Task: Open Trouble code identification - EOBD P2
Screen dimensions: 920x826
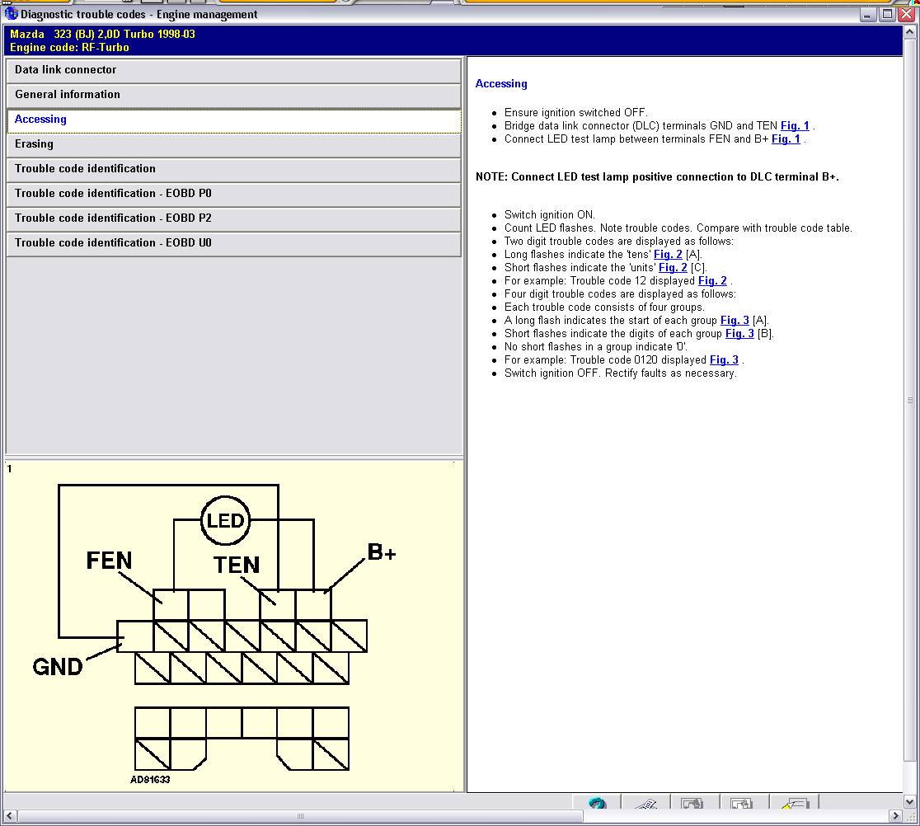Action: coord(233,218)
